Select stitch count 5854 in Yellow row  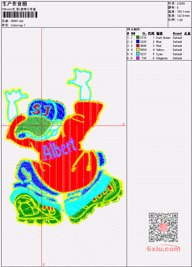coord(143,50)
